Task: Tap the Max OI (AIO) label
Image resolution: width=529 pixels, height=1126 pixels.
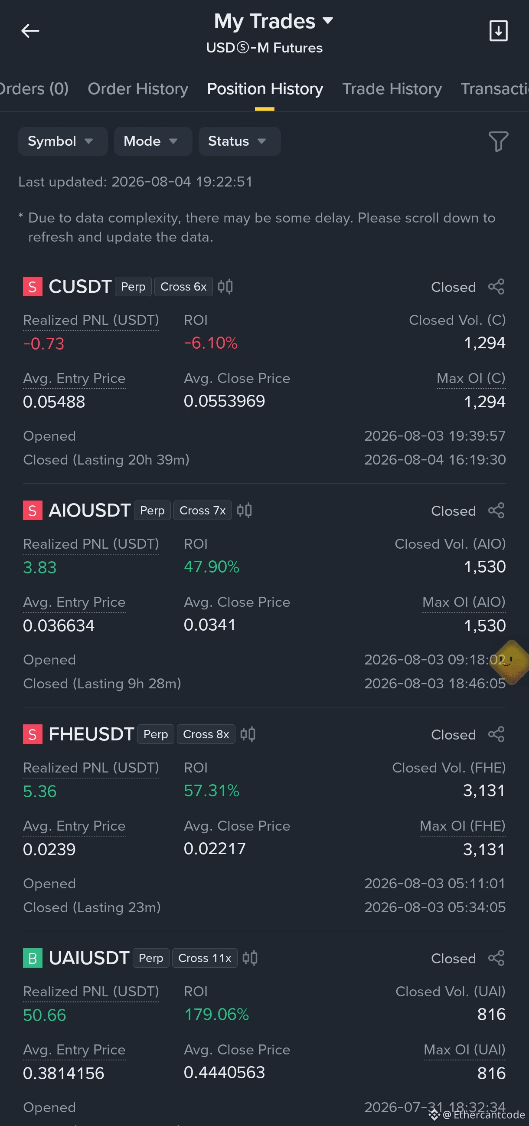Action: [464, 602]
